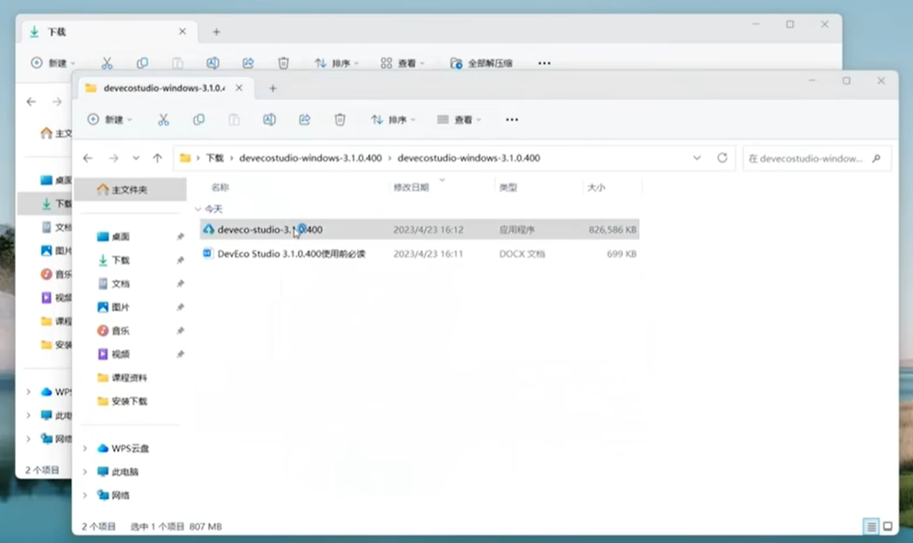Screen dimensions: 913x543
Task: Click first devecostudio-windows-3.1.0.400 breadcrumb segment
Action: [310, 157]
